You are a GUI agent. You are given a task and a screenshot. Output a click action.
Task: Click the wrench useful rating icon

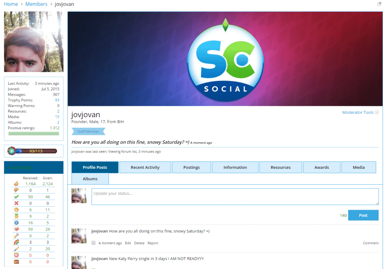[x=16, y=235]
